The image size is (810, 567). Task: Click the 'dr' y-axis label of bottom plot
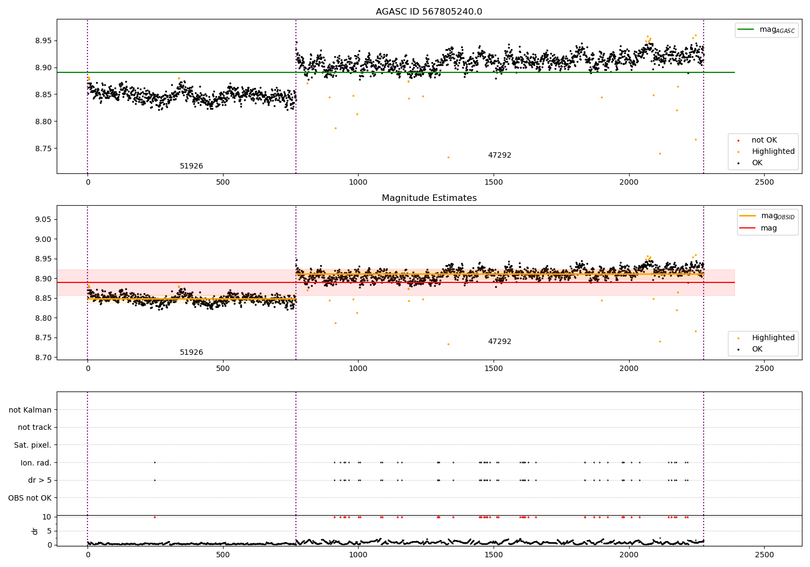click(x=35, y=531)
